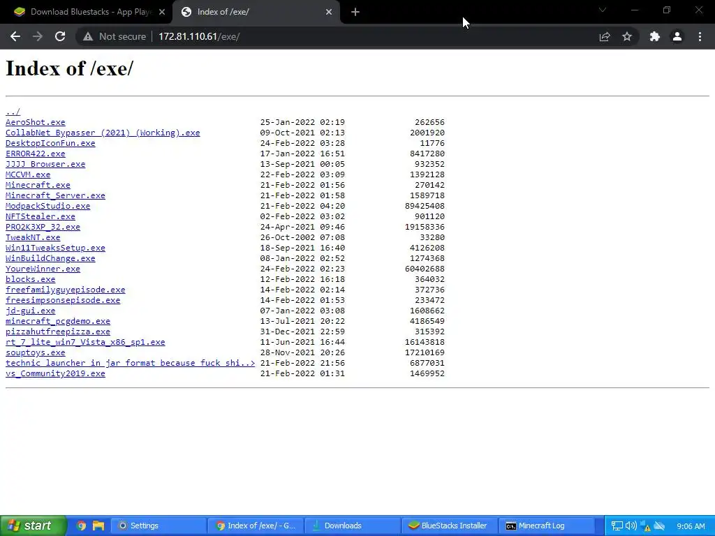Click minecraft_pcgdemo.exe link
Screen dimensions: 715x536
(58, 321)
